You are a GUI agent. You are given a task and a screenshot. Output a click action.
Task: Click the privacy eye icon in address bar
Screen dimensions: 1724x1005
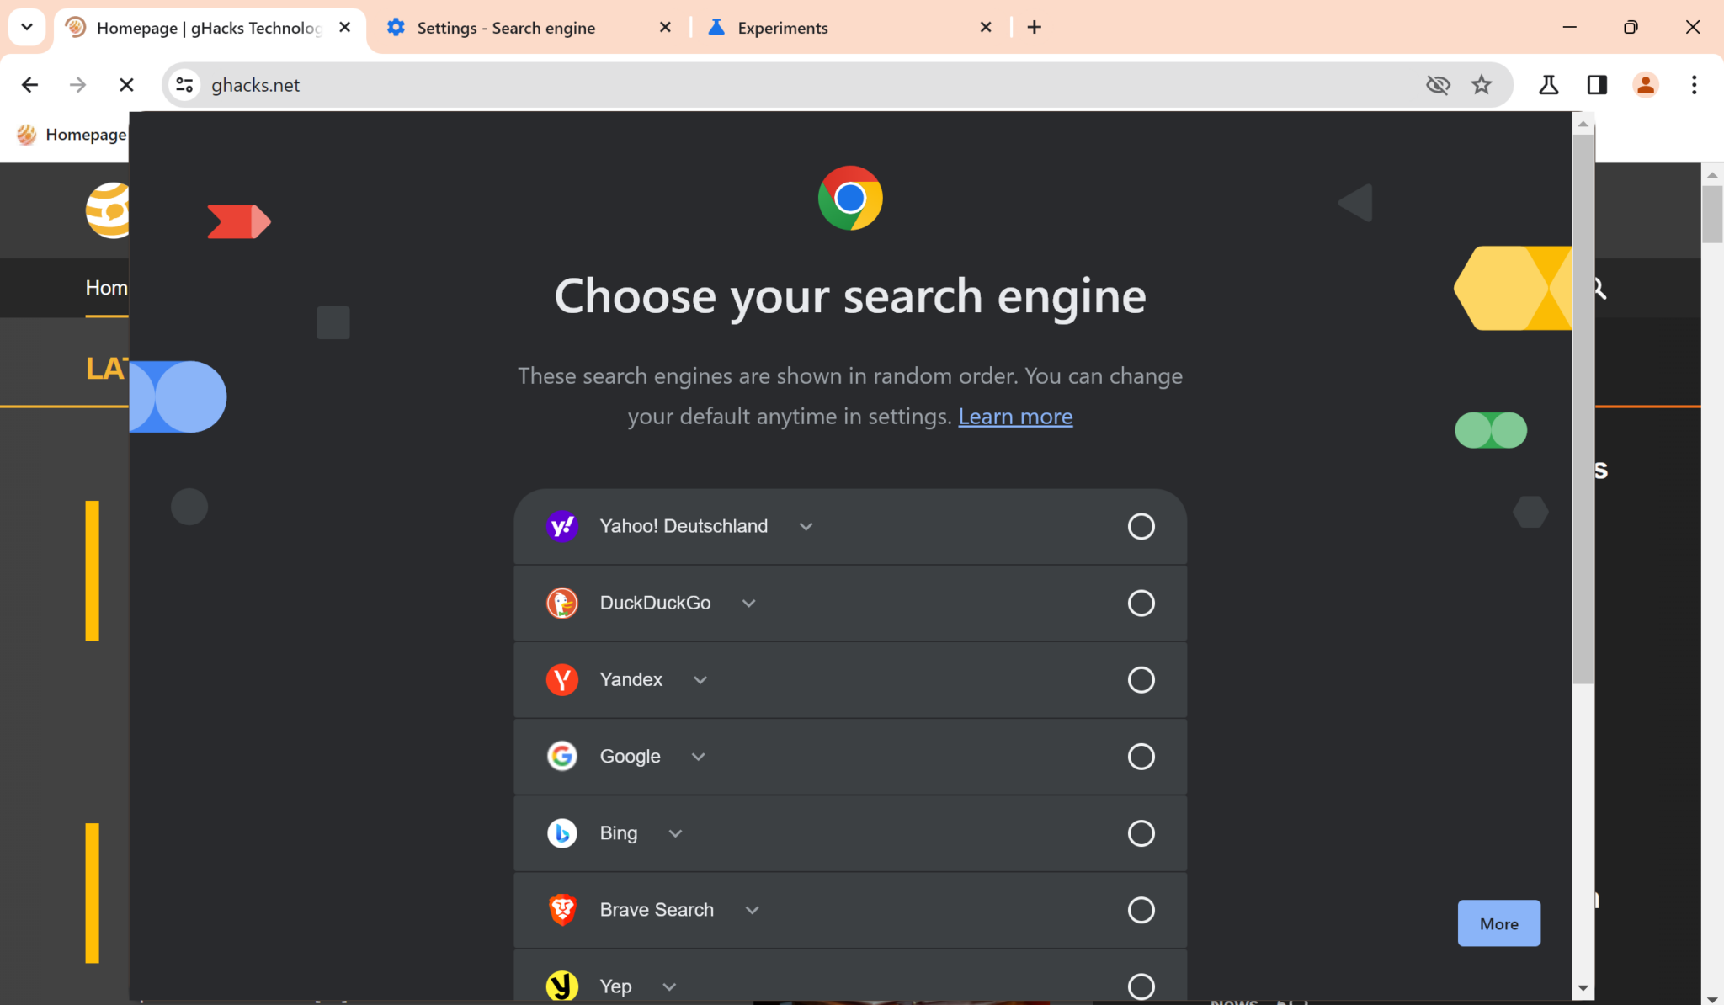coord(1439,84)
